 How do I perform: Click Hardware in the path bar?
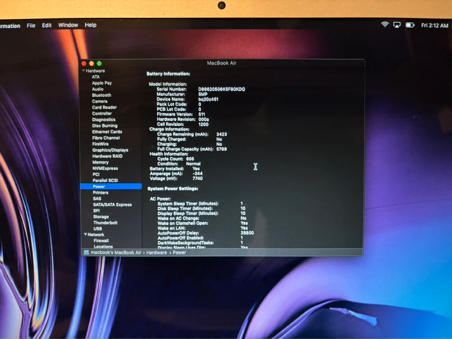(x=157, y=253)
